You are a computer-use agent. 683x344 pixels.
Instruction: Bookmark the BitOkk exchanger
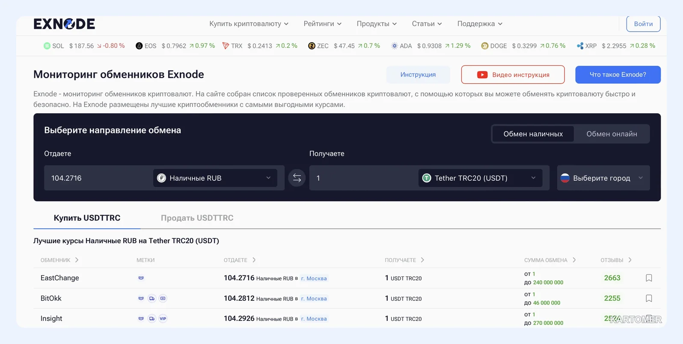point(649,298)
